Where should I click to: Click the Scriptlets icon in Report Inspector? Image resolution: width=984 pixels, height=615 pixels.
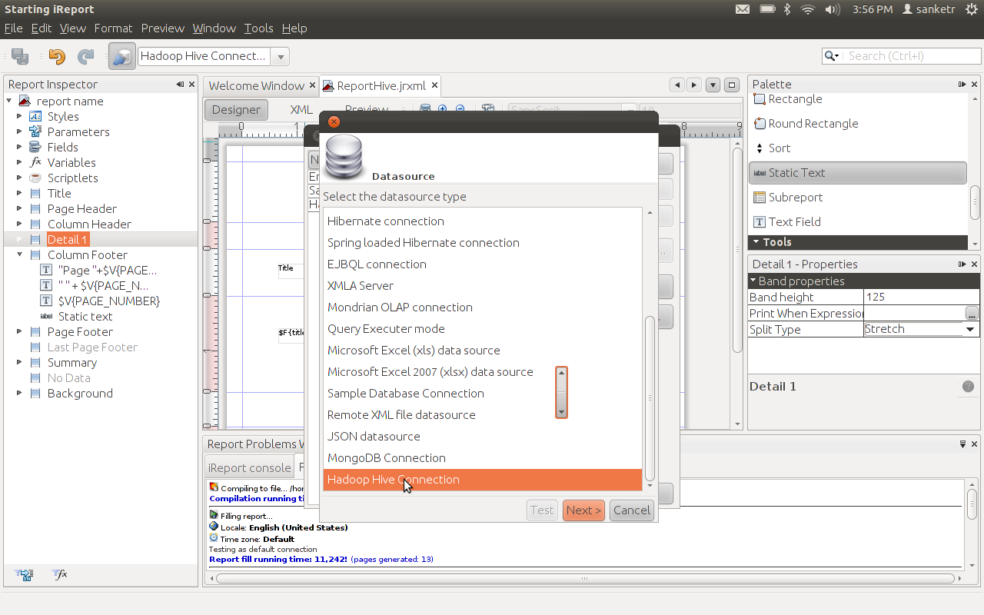pyautogui.click(x=35, y=178)
